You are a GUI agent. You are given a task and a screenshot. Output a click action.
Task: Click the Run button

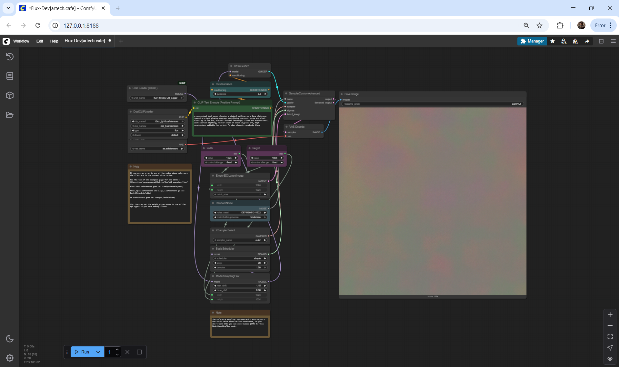(x=82, y=352)
